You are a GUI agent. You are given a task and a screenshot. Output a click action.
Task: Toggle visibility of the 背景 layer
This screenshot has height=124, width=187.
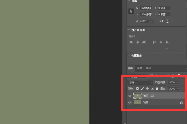[130, 102]
